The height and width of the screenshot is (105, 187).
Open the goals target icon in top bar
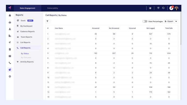[150, 8]
